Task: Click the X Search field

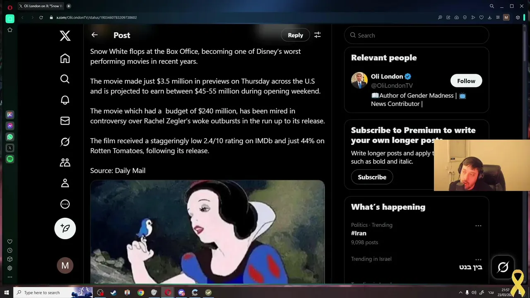Action: point(417,35)
